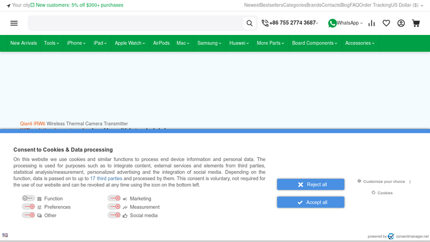Click the Measurement chart icon
This screenshot has height=242, width=430.
[x=125, y=208]
